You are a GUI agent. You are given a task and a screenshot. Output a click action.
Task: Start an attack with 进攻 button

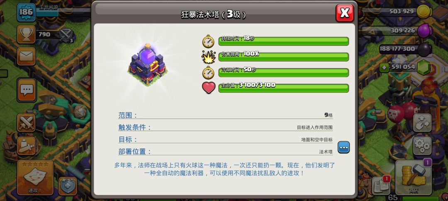coord(35,177)
